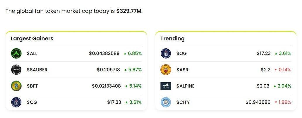
Task: Click the $329.77M market cap figure
Action: click(x=129, y=11)
